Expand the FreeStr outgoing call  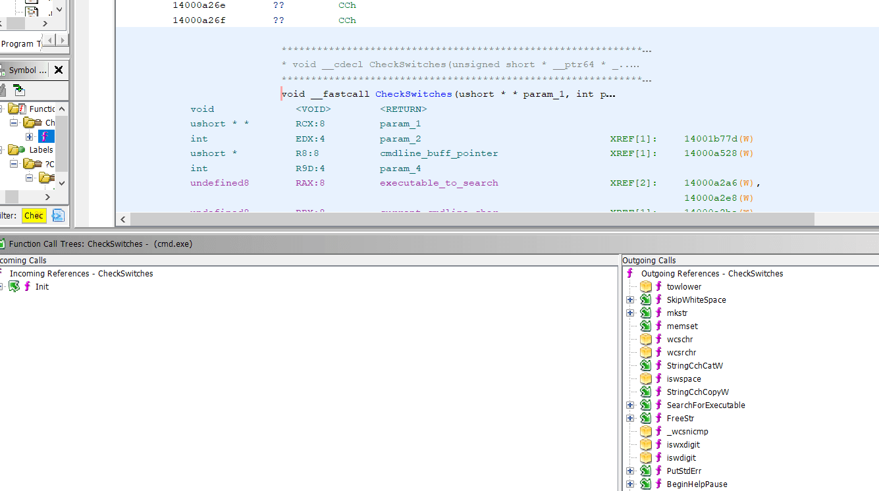pyautogui.click(x=630, y=419)
